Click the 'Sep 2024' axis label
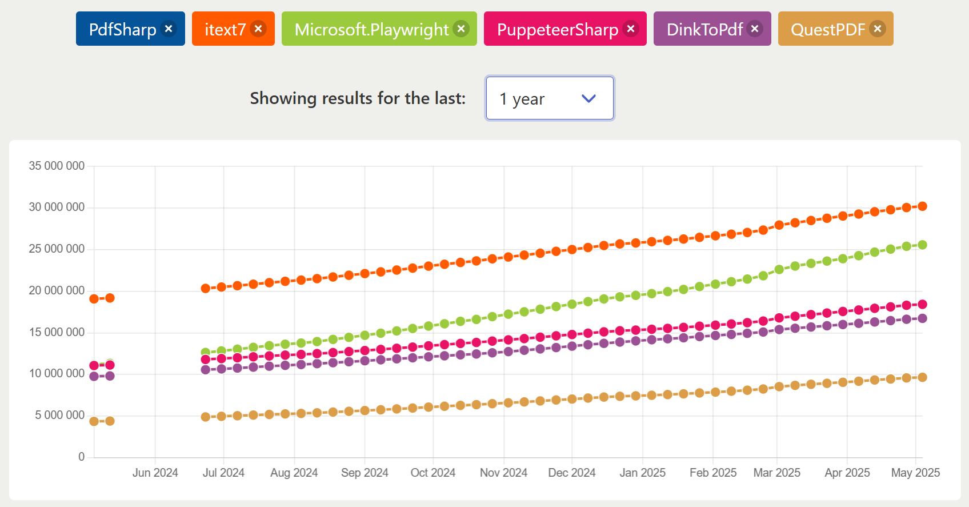 pos(365,473)
